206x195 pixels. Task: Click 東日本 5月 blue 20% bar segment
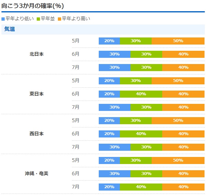tap(109, 81)
